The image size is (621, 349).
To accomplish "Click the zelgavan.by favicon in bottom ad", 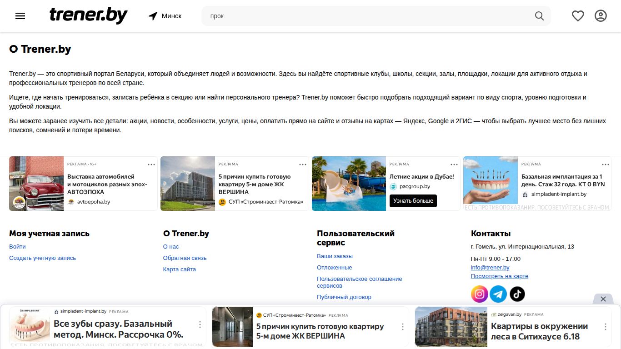I will pos(494,314).
